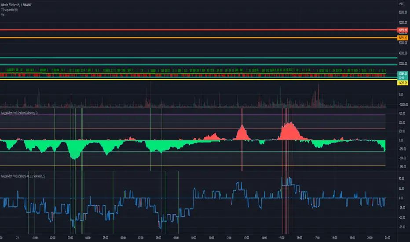Click the yellow 14269 price label
This screenshot has height=242, width=410.
pos(403,83)
